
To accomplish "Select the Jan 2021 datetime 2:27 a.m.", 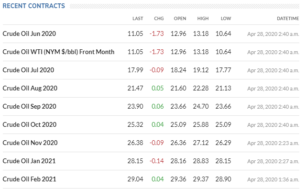I will (273, 161).
